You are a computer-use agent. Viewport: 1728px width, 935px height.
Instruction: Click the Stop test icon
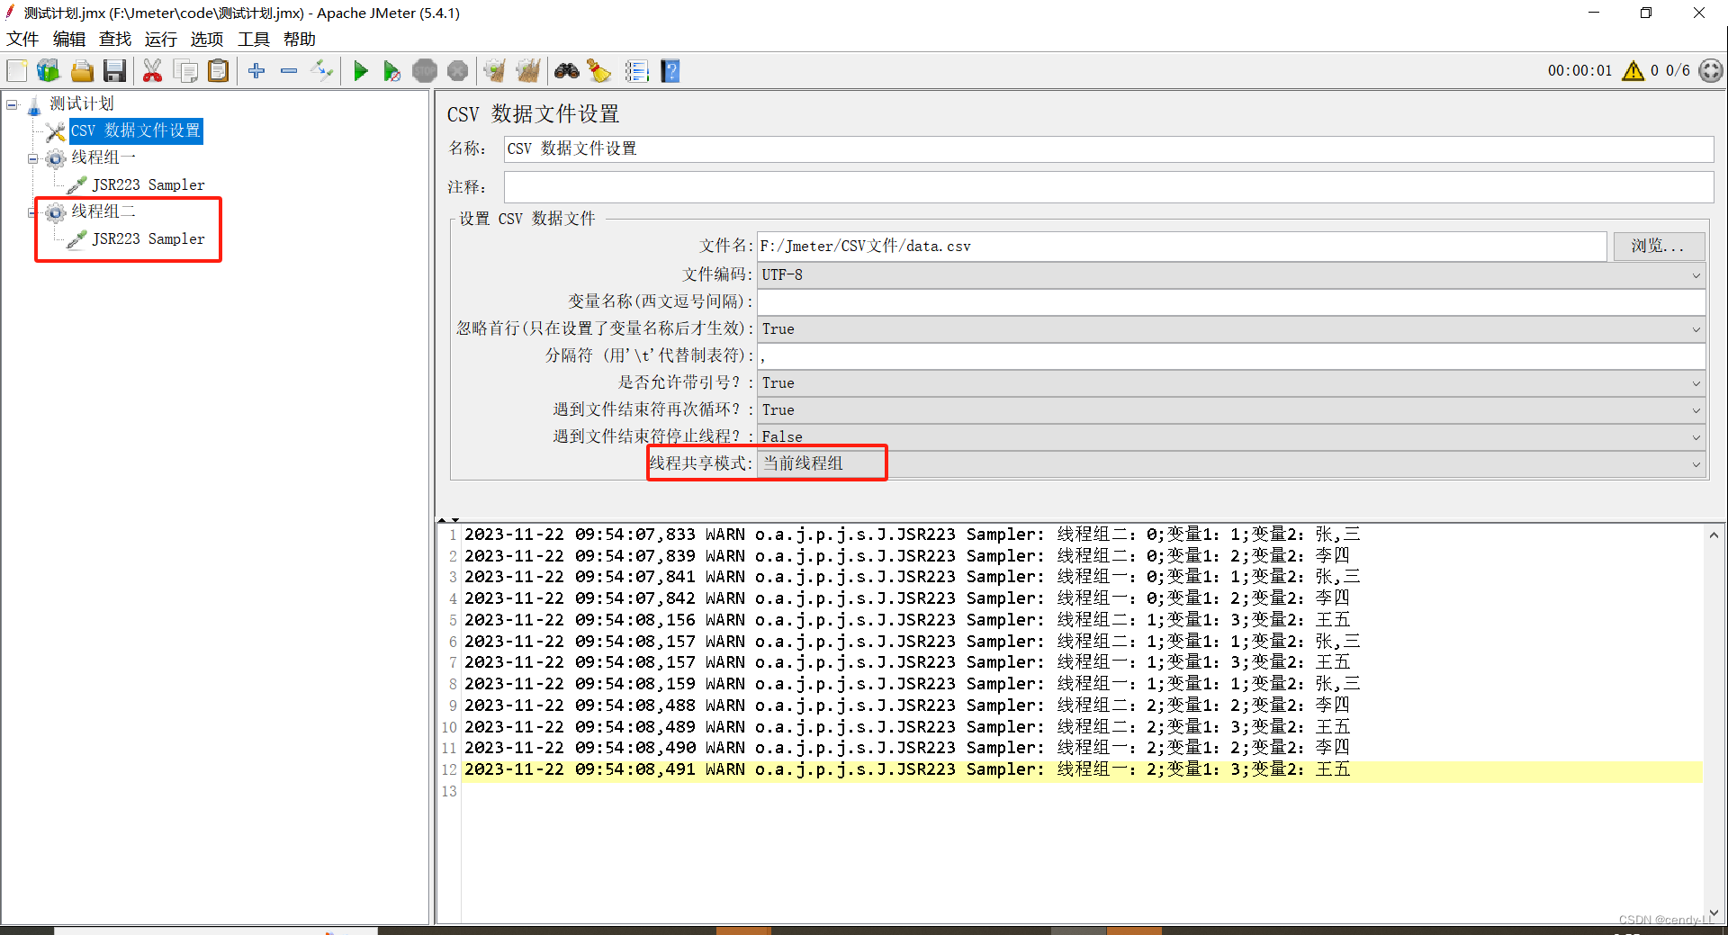click(424, 70)
